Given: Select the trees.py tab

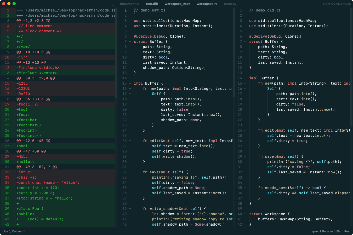Looking at the screenshot, I should coord(230,4).
